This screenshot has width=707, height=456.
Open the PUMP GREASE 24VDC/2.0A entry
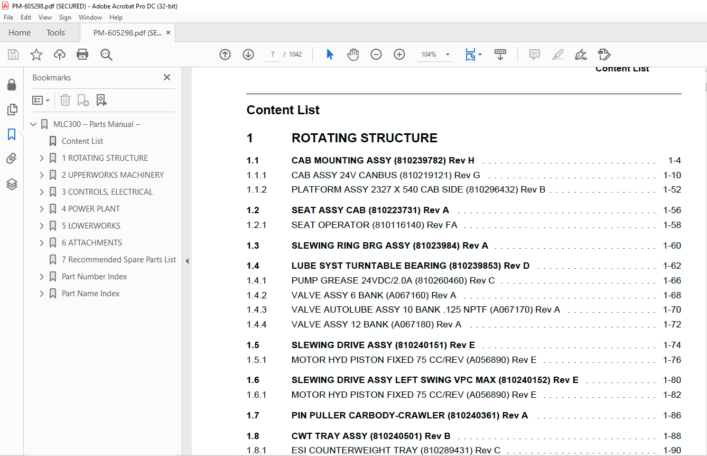click(393, 280)
